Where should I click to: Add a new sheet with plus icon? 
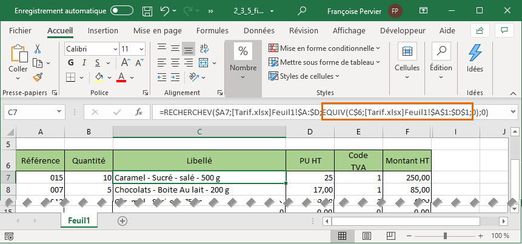[x=122, y=221]
